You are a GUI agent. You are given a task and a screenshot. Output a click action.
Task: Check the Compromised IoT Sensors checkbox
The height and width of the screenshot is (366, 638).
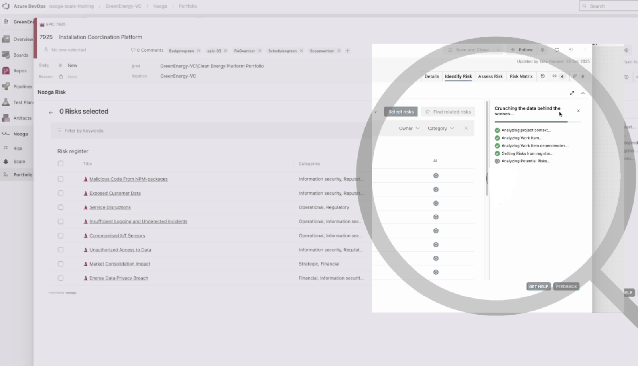61,236
